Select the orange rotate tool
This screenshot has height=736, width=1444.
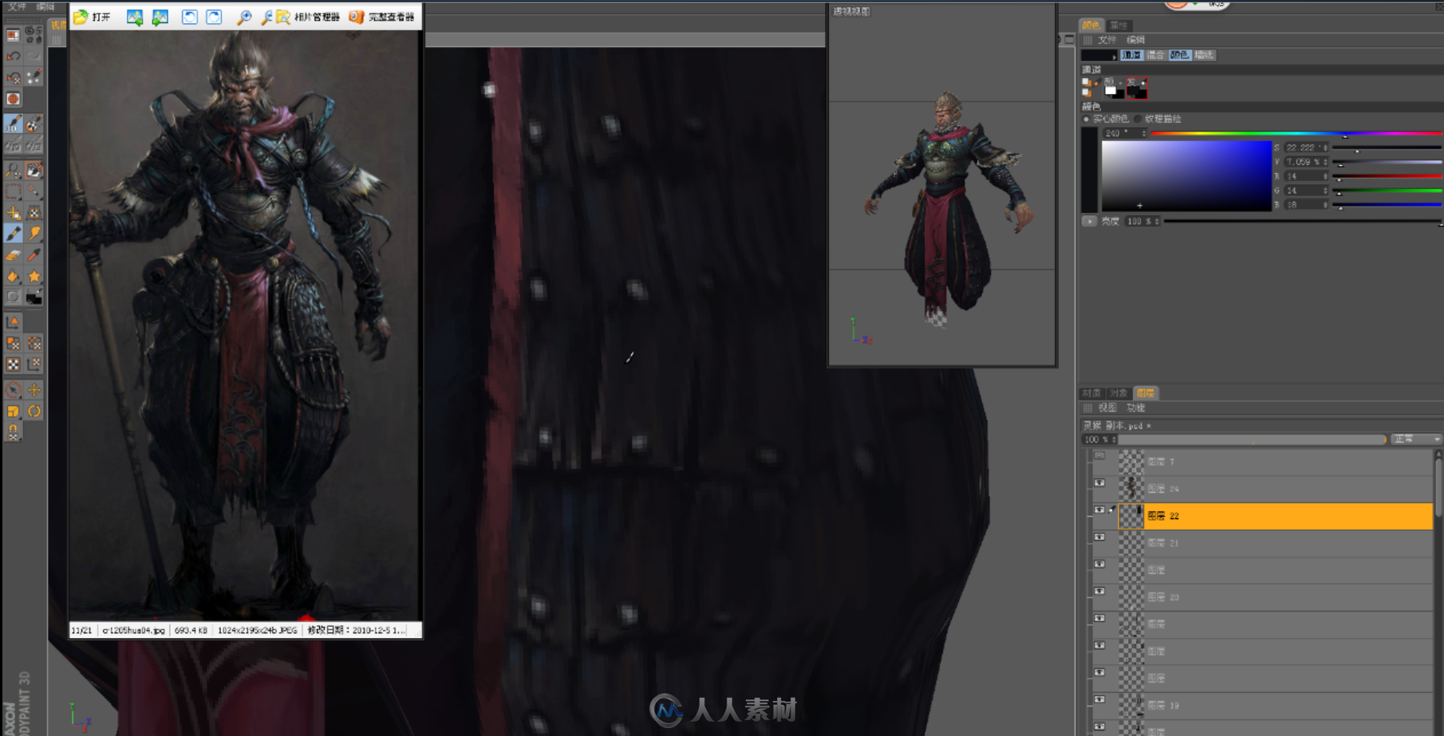(34, 411)
